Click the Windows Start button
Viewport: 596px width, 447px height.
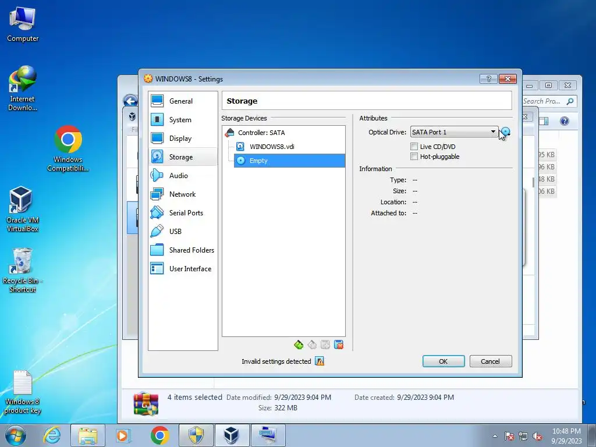16,435
